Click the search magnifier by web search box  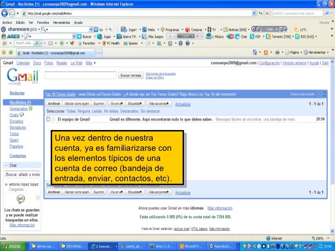click(327, 13)
